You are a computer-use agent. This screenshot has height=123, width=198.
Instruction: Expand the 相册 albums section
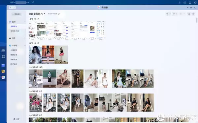(x=25, y=38)
